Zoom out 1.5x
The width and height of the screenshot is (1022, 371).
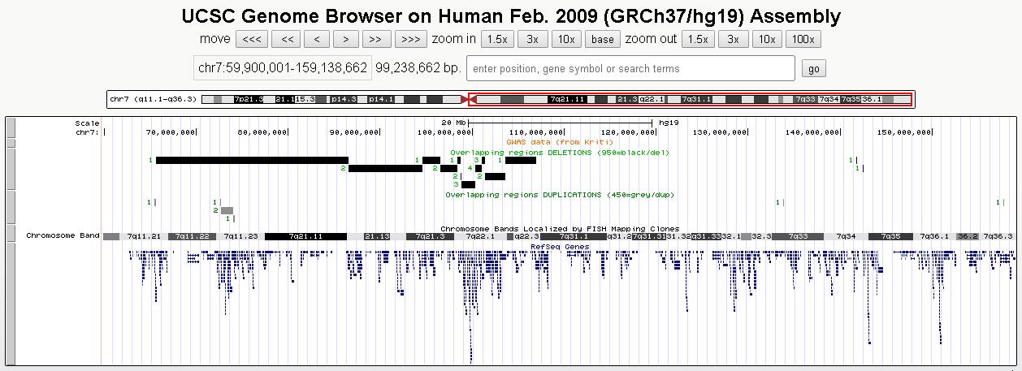tap(697, 39)
